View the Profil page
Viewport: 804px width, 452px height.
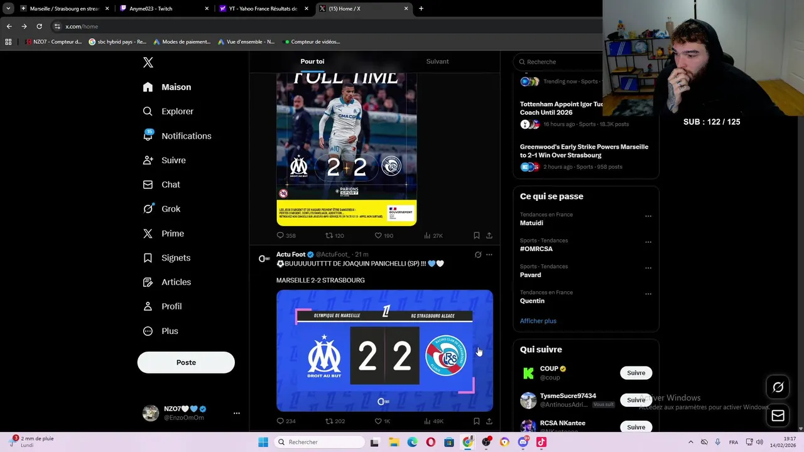162,306
